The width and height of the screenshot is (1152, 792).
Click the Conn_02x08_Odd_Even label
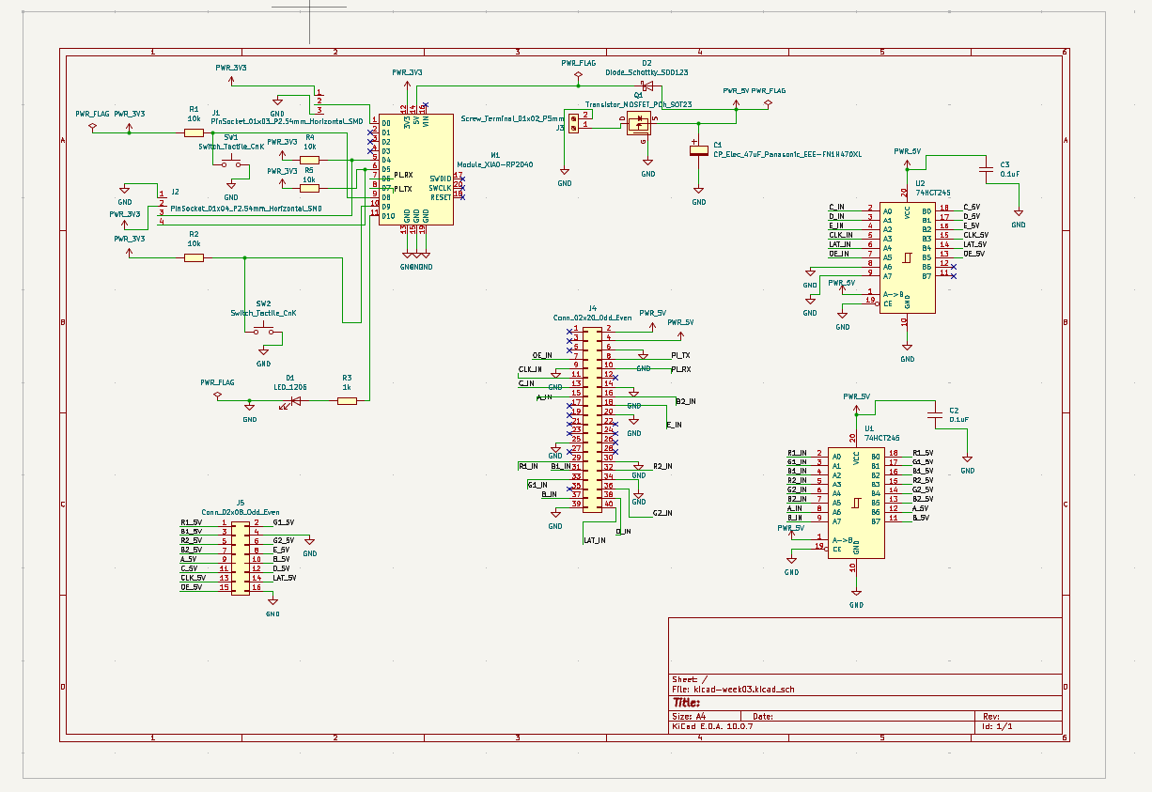click(x=241, y=512)
